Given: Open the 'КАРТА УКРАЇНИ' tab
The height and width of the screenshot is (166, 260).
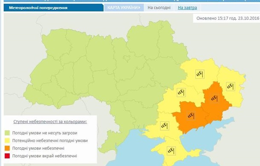Looking at the screenshot, I should click(x=124, y=8).
